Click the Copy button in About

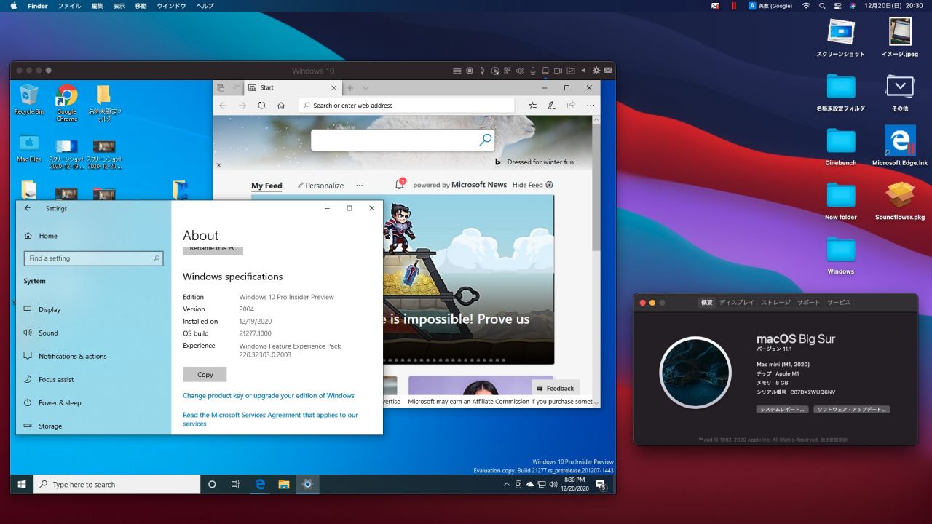[x=205, y=374]
